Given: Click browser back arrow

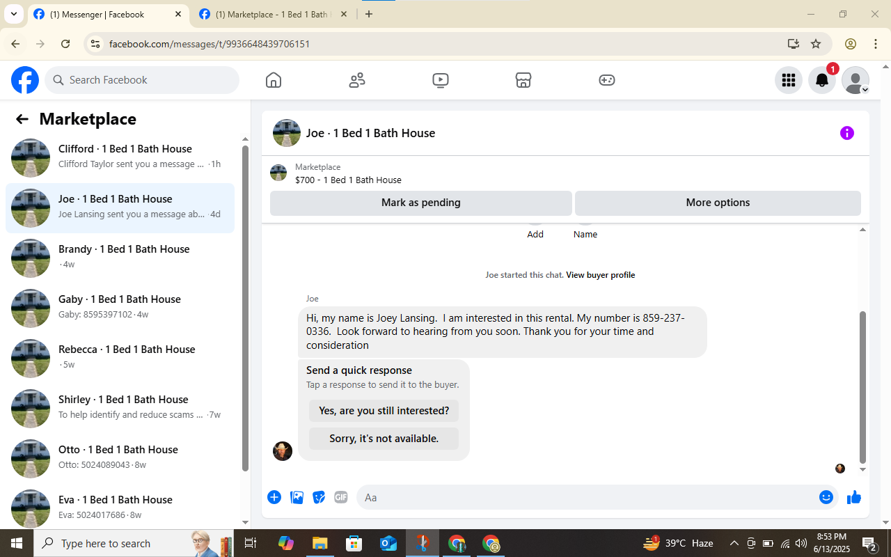Looking at the screenshot, I should tap(15, 44).
